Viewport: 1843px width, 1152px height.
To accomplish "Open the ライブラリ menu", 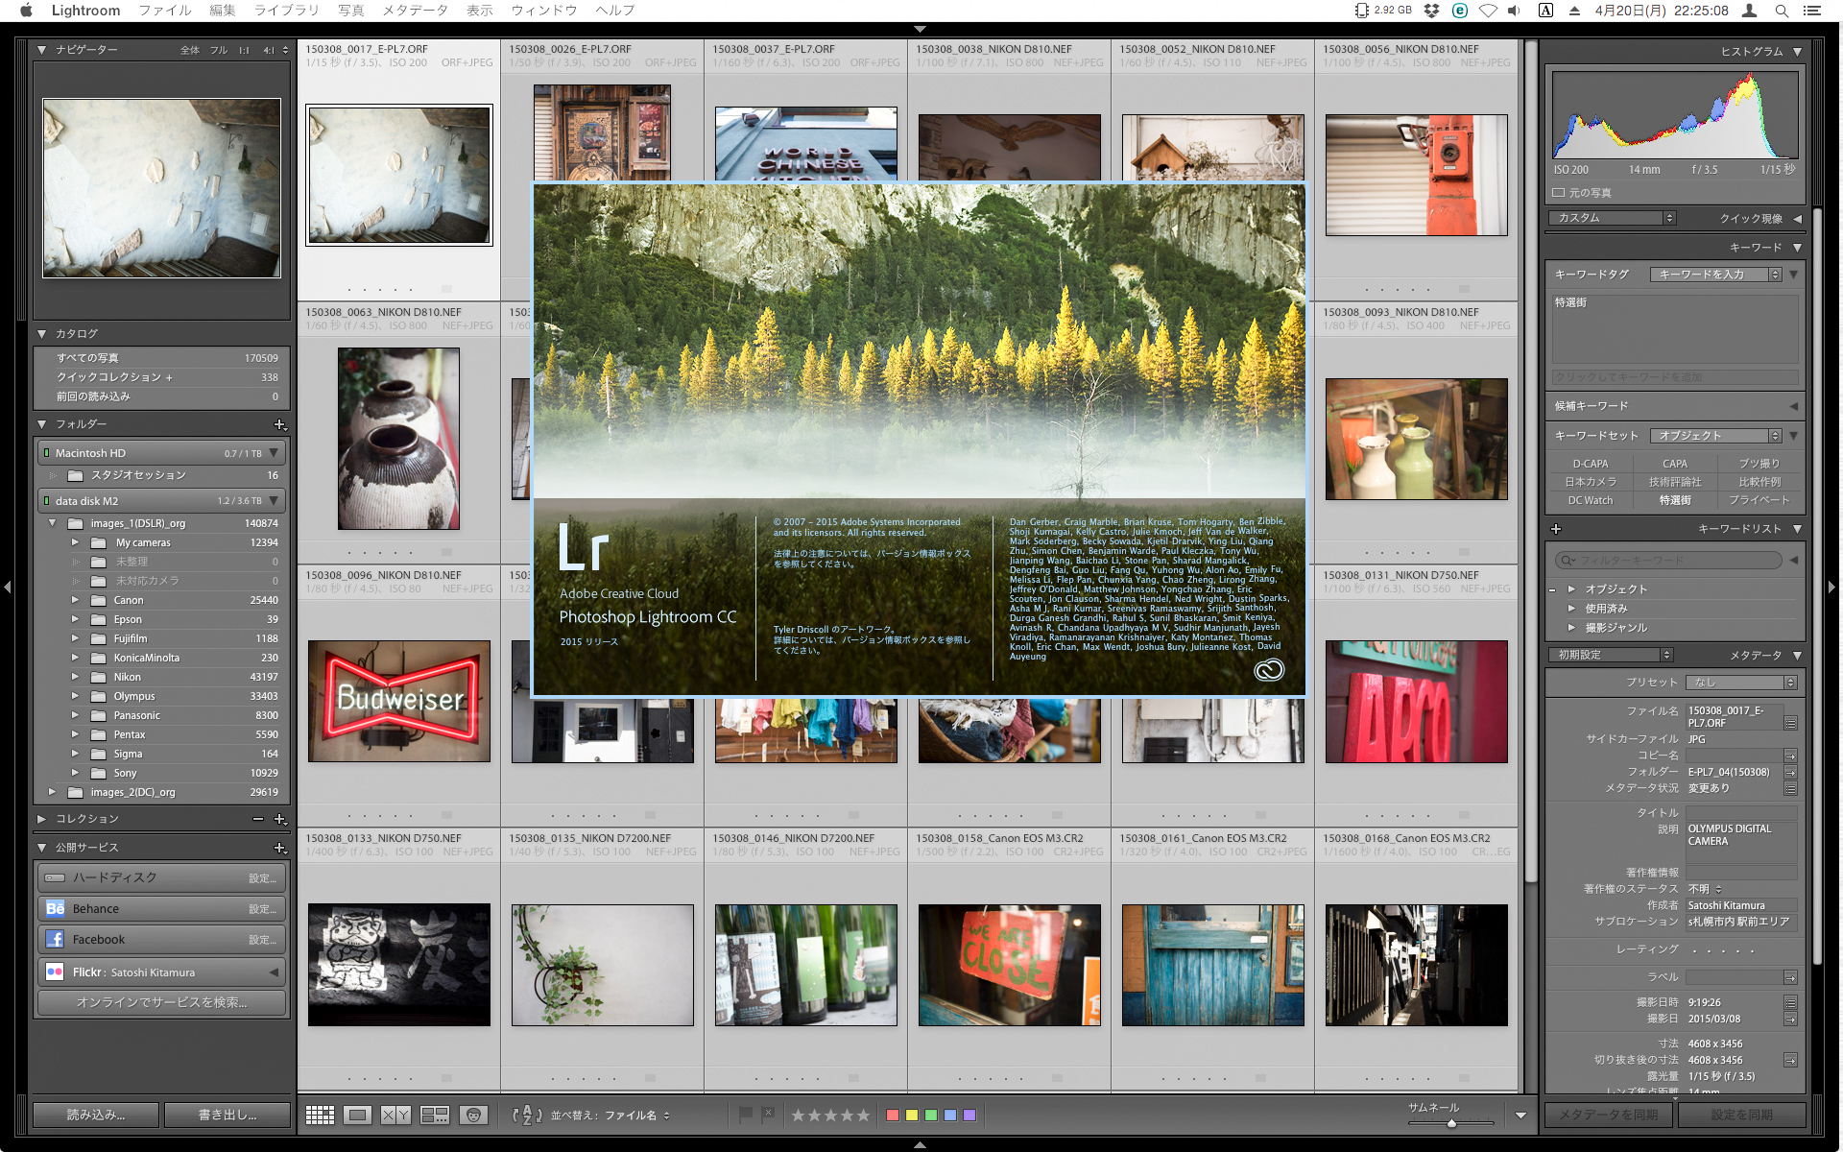I will coord(286,11).
